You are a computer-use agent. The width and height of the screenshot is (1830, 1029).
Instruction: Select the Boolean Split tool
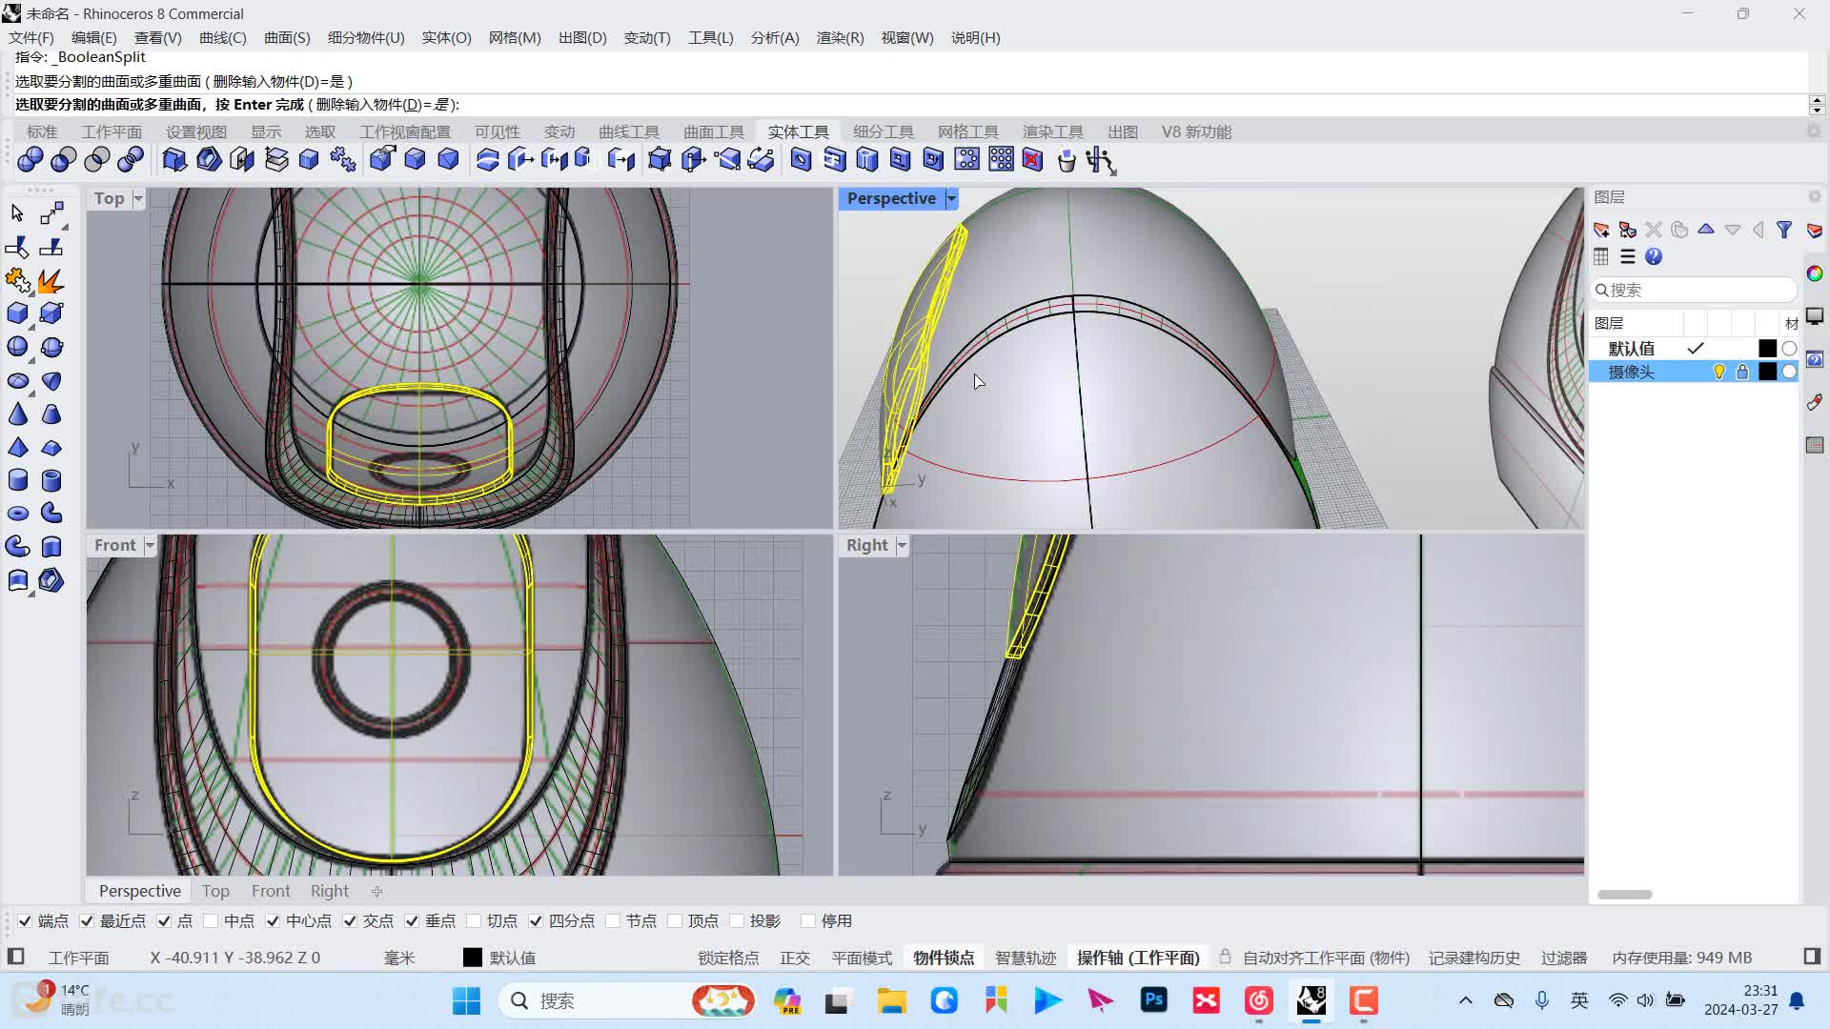coord(131,160)
